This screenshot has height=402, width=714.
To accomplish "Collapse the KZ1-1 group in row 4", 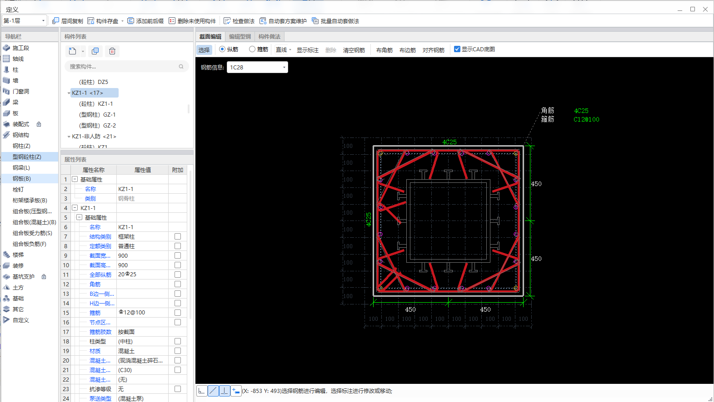I will [x=75, y=208].
